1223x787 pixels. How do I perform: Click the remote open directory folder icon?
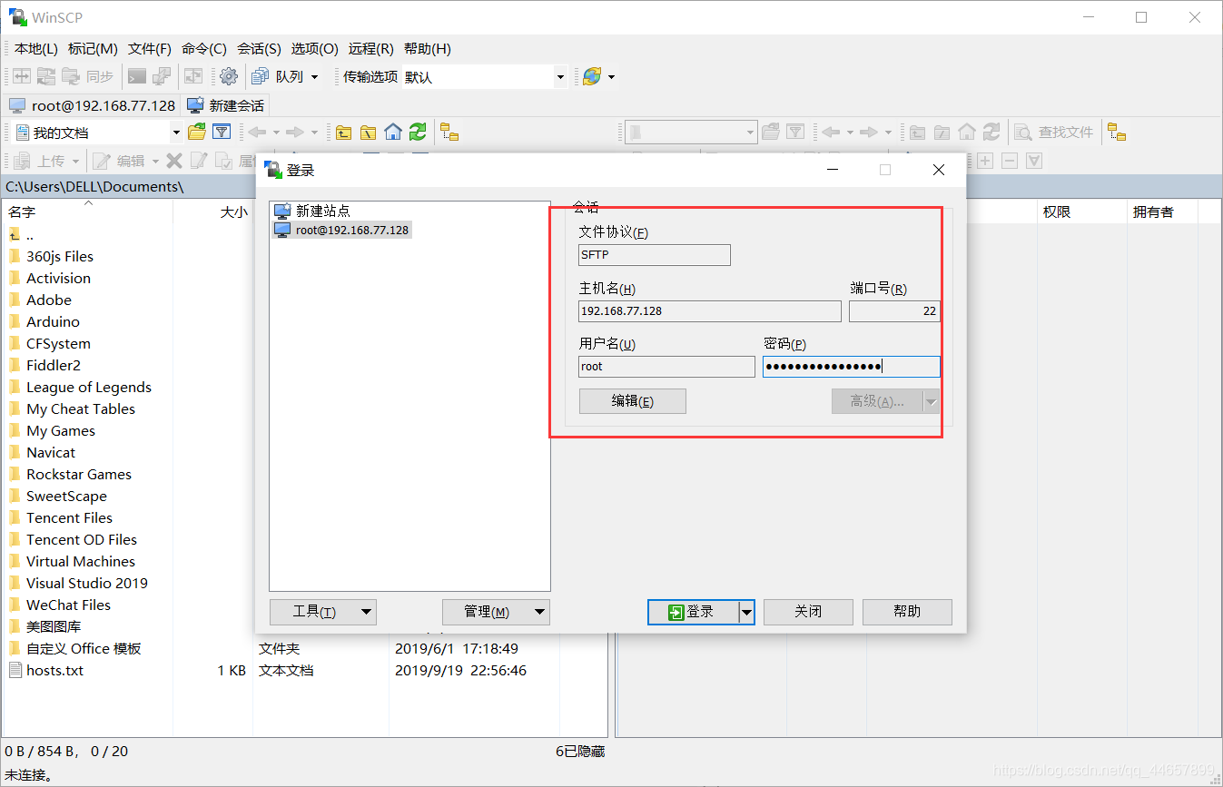[x=771, y=133]
